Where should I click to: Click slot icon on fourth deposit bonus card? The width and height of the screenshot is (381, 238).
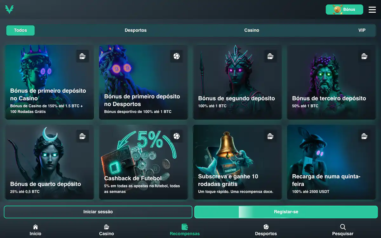83,136
